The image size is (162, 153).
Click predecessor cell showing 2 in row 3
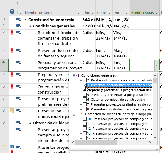[145, 53]
